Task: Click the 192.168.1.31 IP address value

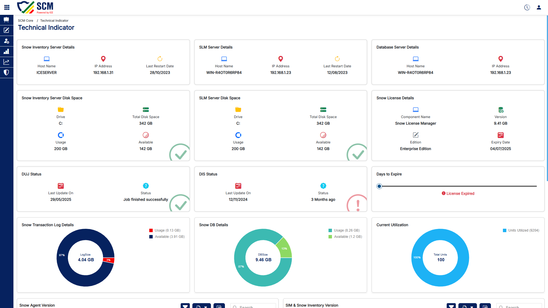Action: (103, 73)
